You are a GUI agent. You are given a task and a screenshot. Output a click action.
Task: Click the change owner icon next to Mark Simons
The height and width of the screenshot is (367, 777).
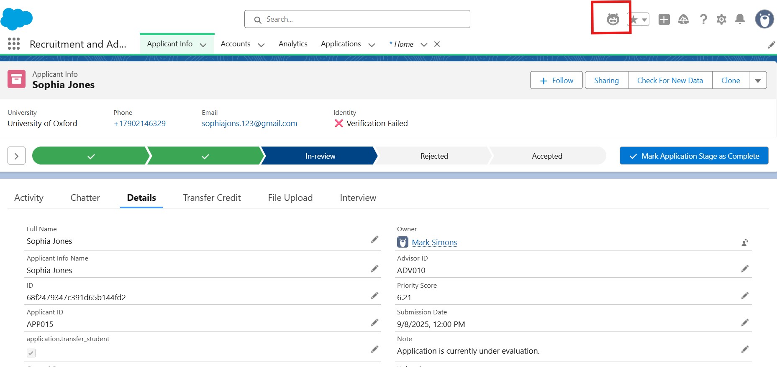tap(745, 243)
